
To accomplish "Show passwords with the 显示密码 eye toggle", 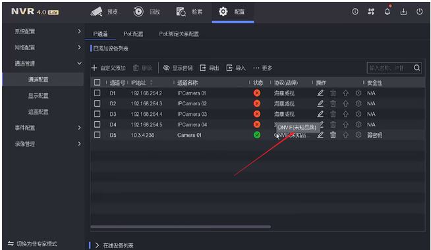I will click(x=178, y=68).
